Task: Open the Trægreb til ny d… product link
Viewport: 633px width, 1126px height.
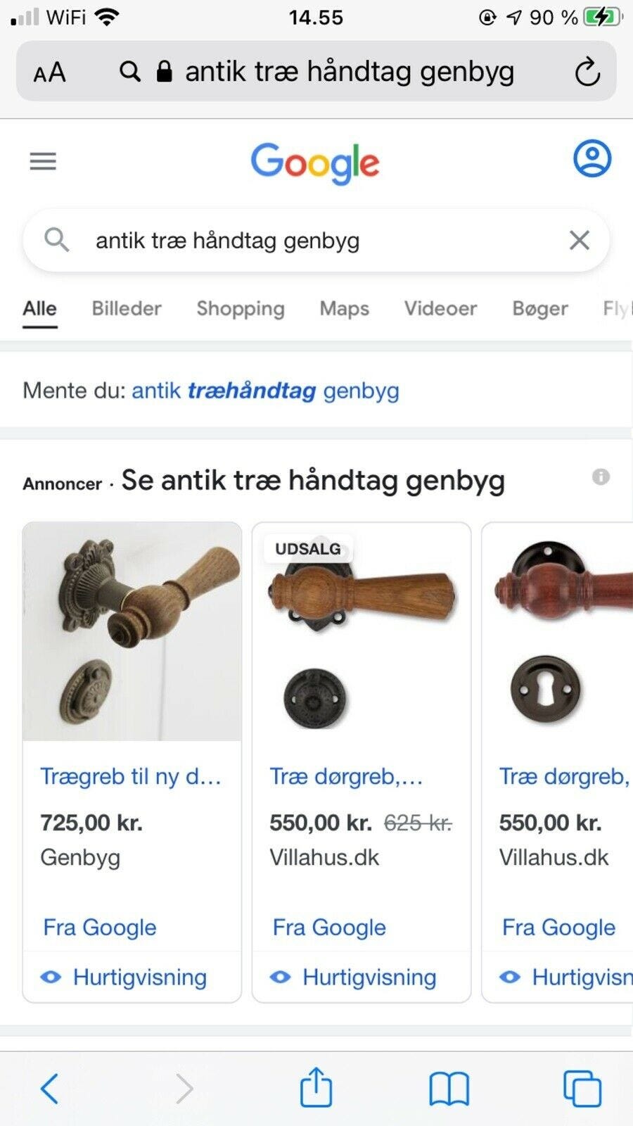Action: 131,776
